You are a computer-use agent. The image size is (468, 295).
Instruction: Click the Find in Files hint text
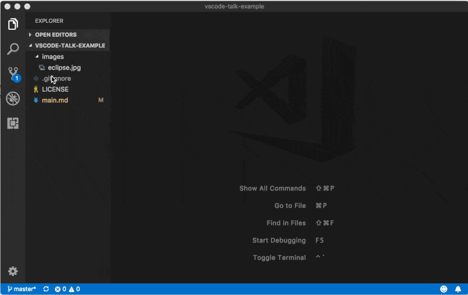pyautogui.click(x=286, y=223)
